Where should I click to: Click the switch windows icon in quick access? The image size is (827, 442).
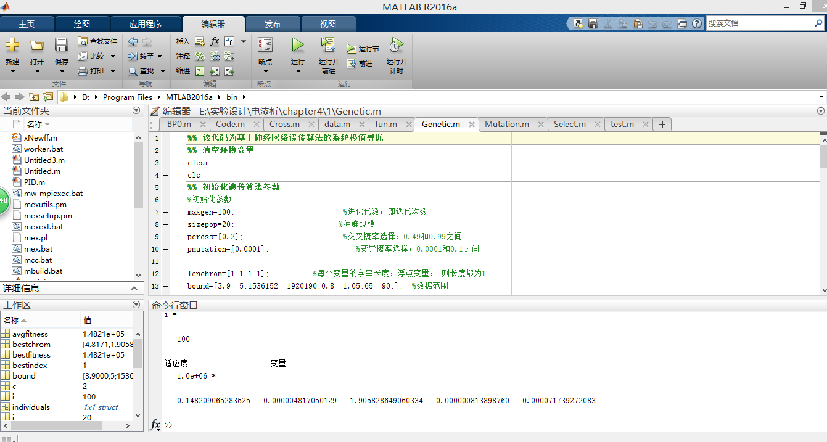pyautogui.click(x=682, y=23)
